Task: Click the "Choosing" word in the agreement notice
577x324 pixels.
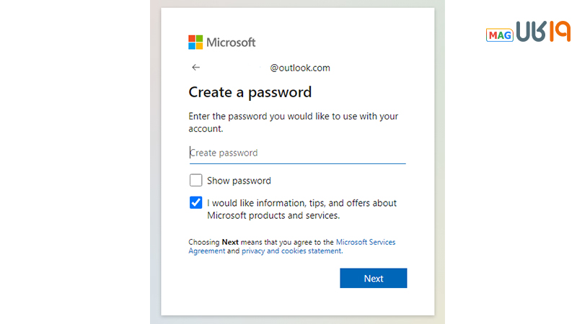Action: [x=204, y=243]
